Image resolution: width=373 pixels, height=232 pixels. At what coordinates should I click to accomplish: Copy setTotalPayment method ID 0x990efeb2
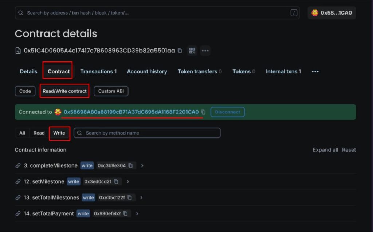tap(125, 213)
